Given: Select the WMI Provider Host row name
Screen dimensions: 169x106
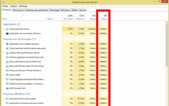Looking at the screenshot, I should point(17,88).
